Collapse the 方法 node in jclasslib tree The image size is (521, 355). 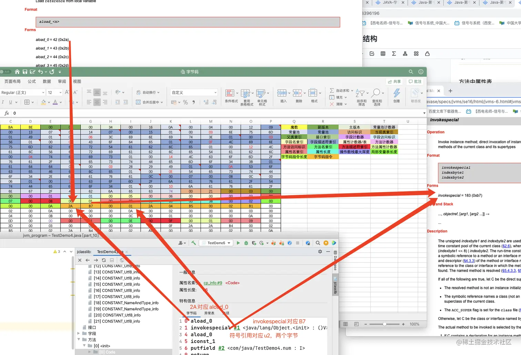[79, 340]
